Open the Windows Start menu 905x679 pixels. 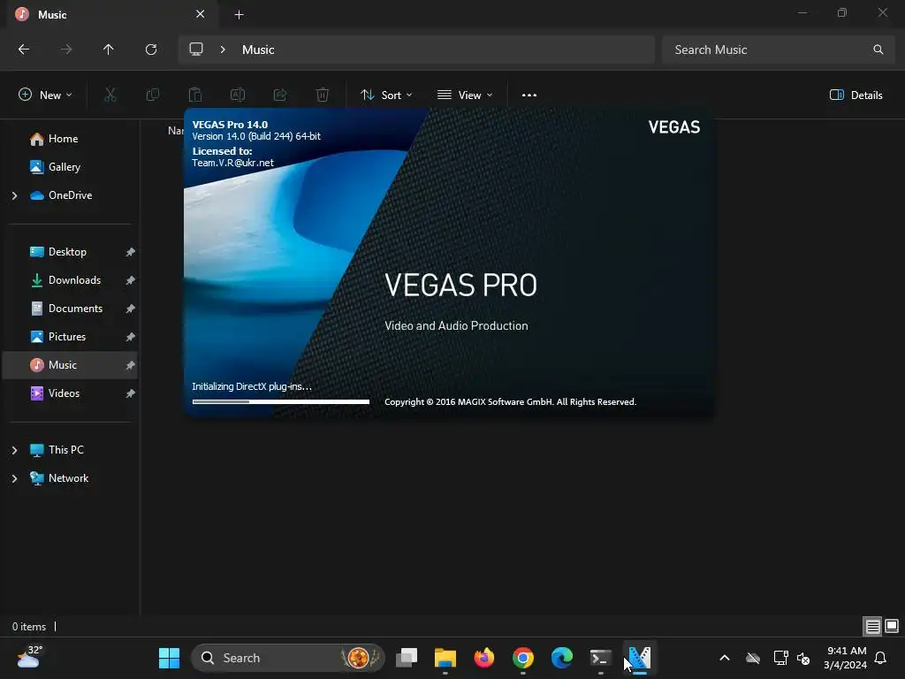click(169, 658)
